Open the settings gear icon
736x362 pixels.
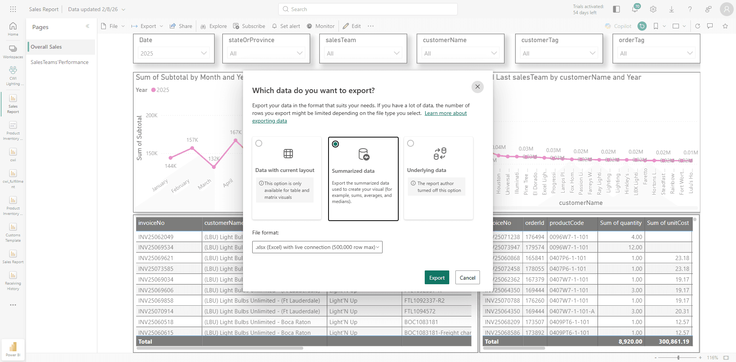point(653,9)
